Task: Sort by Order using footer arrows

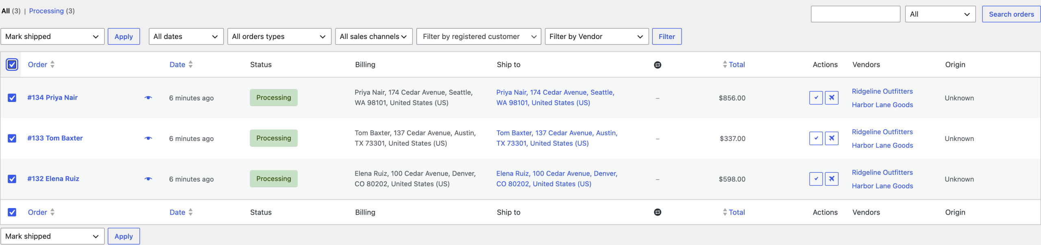Action: (x=52, y=212)
